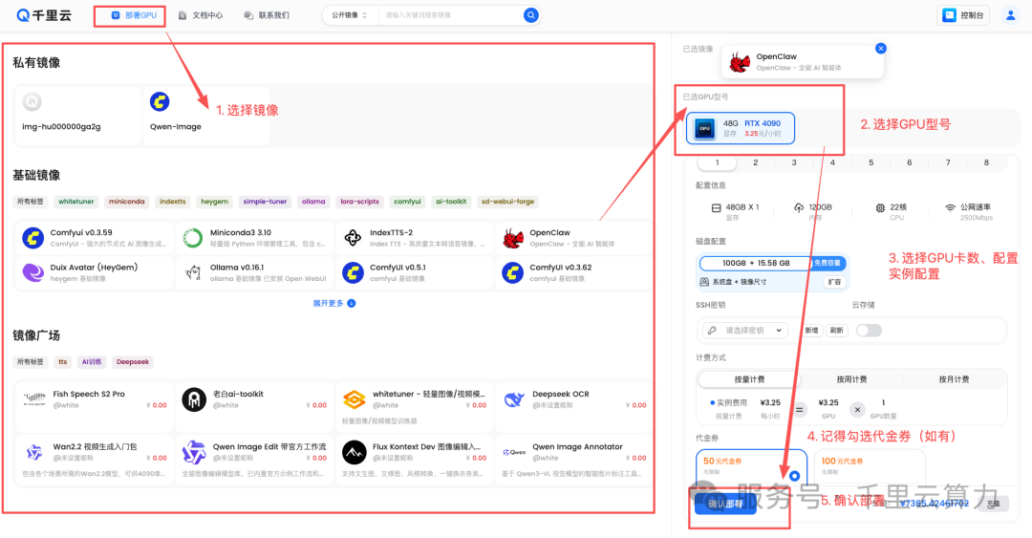Toggle the cloud storage switch
The image size is (1032, 538).
(868, 331)
